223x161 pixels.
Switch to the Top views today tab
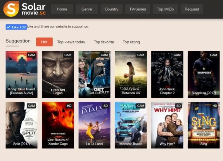click(71, 42)
